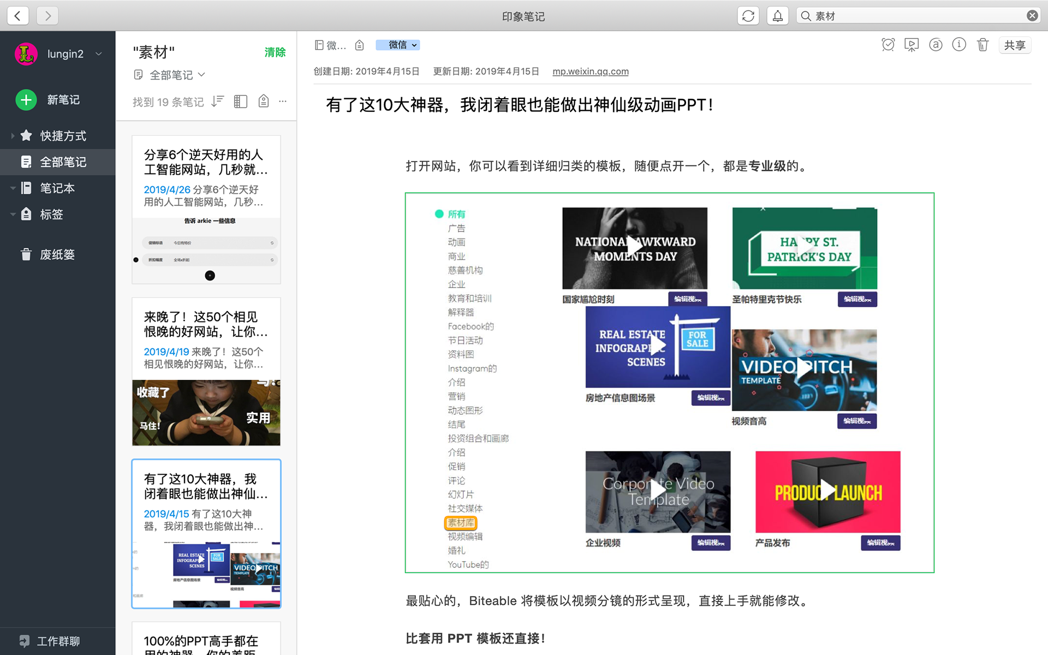Start presentation mode icon
Image resolution: width=1048 pixels, height=655 pixels.
912,45
